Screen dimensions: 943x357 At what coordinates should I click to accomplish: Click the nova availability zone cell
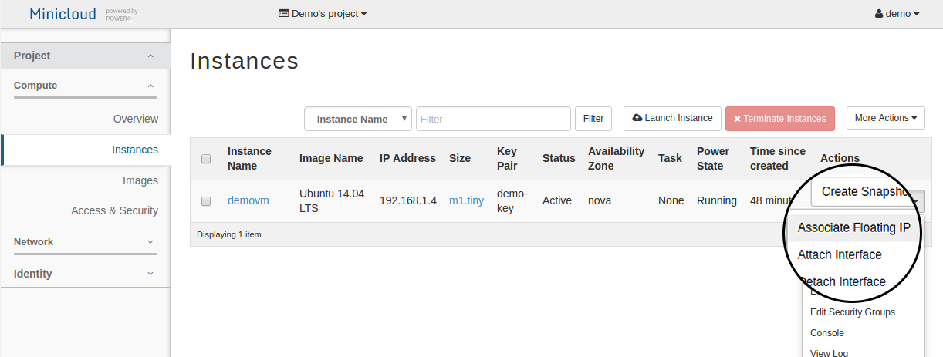tap(600, 200)
